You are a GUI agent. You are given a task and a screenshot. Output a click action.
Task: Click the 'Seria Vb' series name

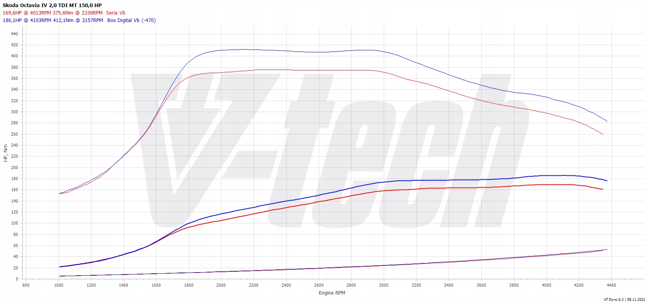coord(116,13)
